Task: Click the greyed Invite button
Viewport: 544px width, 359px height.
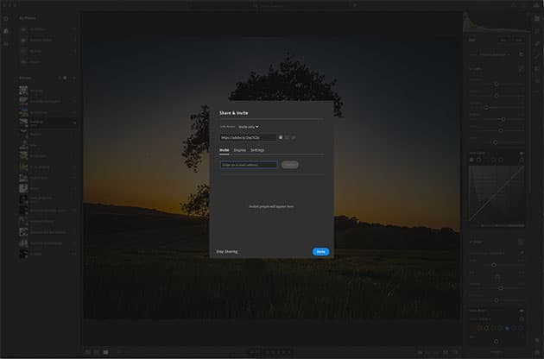Action: (289, 165)
